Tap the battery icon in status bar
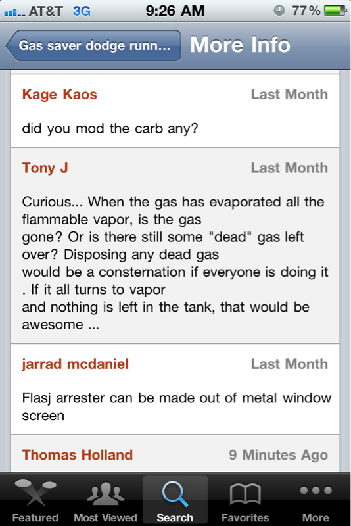Screen dimensions: 351x526 click(x=336, y=11)
